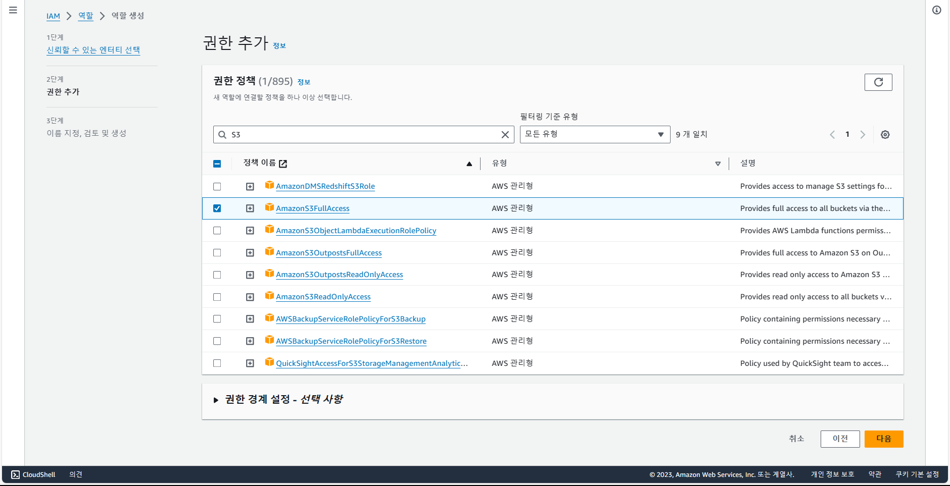Check the AmazonS3OutpostsFullAccess checkbox

(217, 253)
